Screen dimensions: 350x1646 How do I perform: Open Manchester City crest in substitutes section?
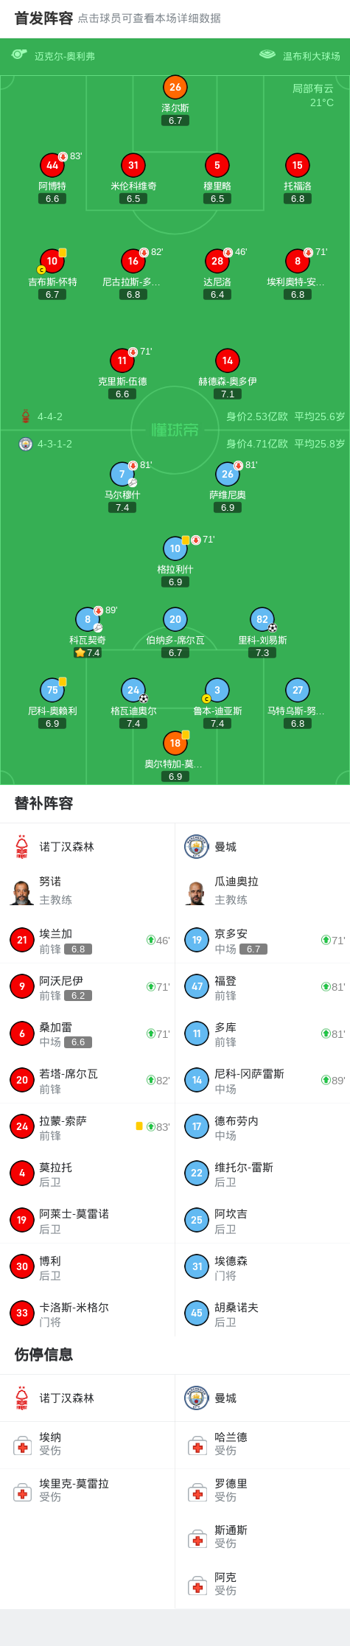point(197,846)
